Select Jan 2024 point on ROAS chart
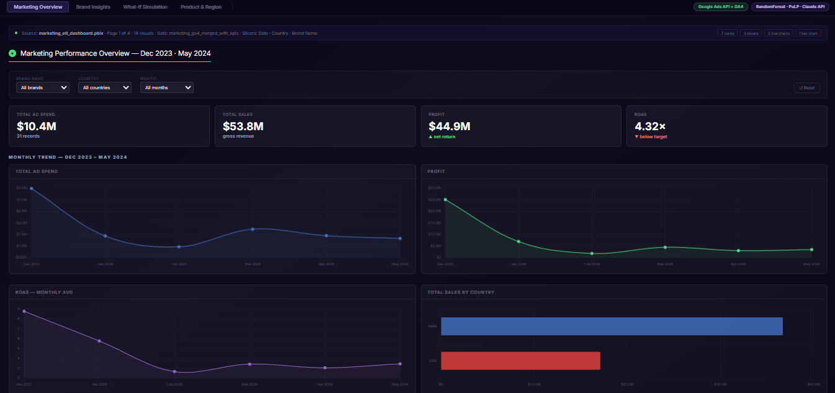Viewport: 835px width, 393px height. coord(99,341)
